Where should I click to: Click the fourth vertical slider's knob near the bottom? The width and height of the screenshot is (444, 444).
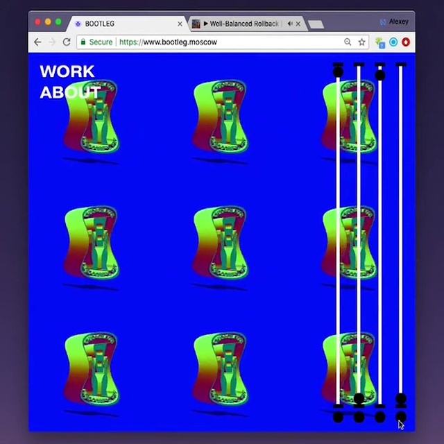401,400
